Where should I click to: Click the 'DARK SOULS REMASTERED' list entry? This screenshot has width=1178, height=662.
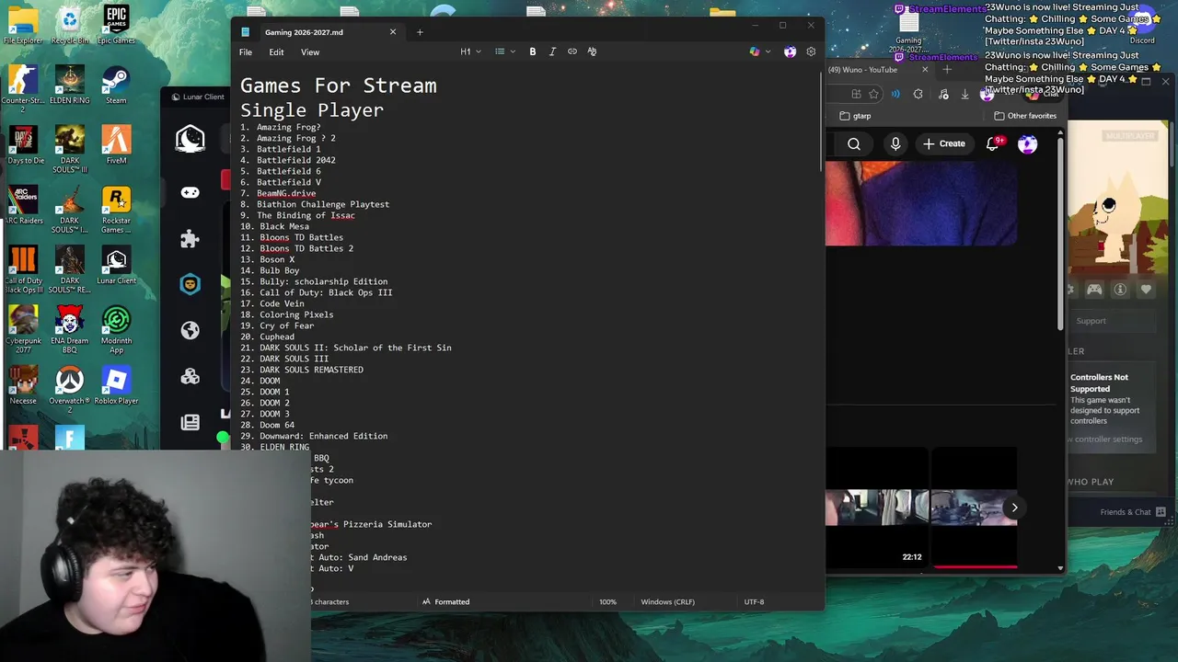[311, 370]
